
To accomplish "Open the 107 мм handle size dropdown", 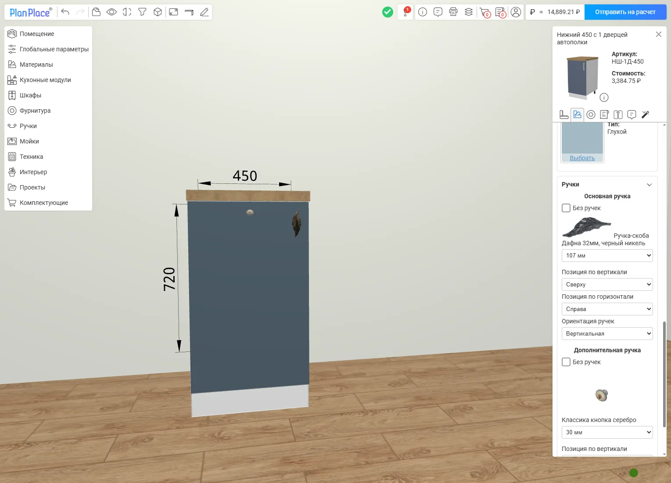I will click(607, 255).
